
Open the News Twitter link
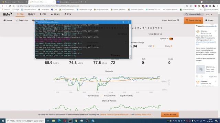pyautogui.click(x=209, y=20)
